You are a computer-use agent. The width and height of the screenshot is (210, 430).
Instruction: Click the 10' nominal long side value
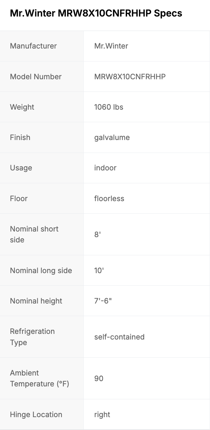pos(99,270)
